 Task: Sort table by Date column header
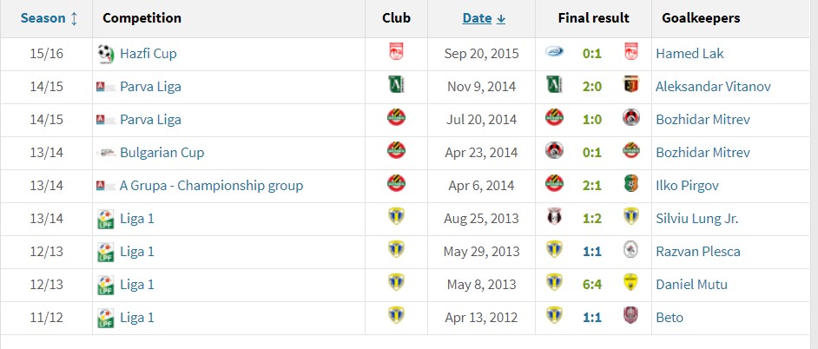pyautogui.click(x=477, y=18)
